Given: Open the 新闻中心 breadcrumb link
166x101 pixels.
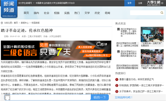Looking at the screenshot, I should point(25,23).
